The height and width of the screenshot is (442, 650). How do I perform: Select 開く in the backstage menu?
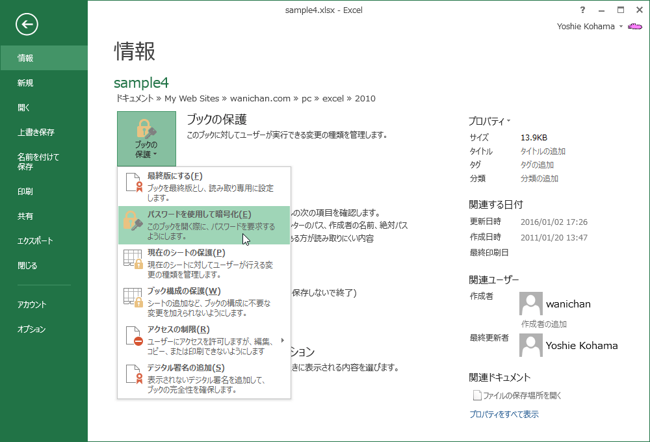(x=44, y=107)
